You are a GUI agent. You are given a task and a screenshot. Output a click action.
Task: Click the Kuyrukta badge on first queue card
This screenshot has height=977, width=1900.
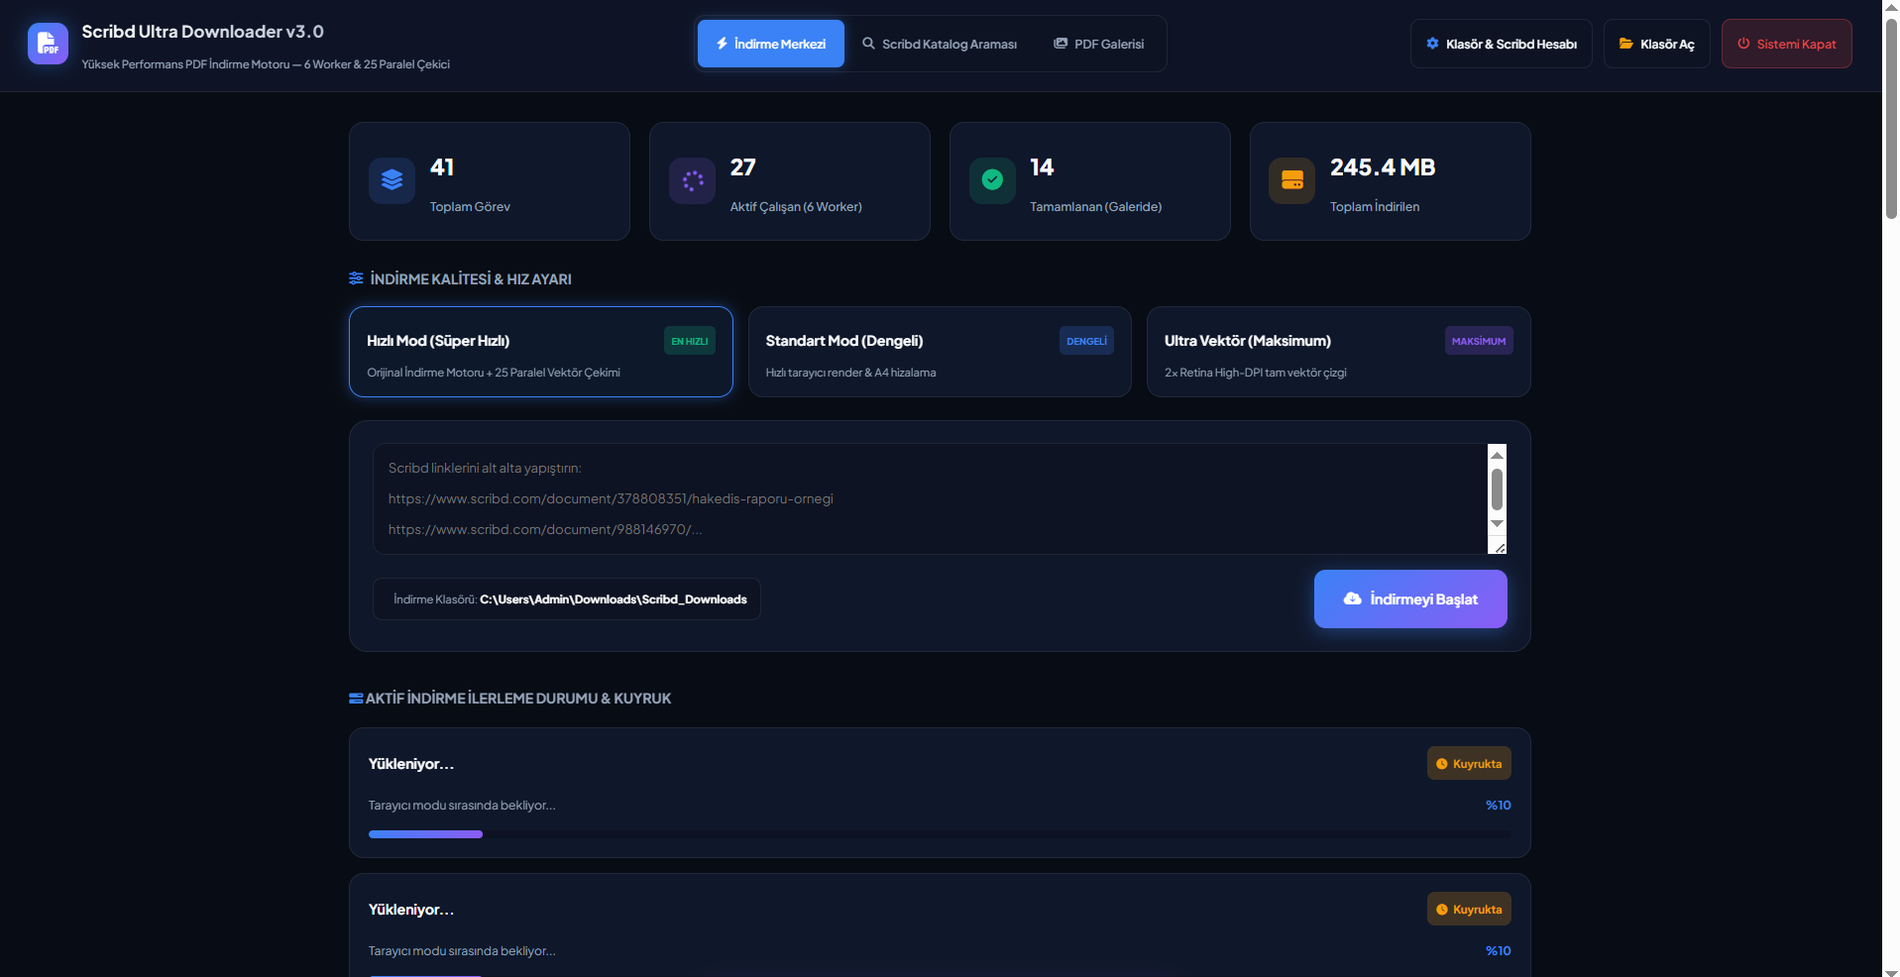[1469, 763]
